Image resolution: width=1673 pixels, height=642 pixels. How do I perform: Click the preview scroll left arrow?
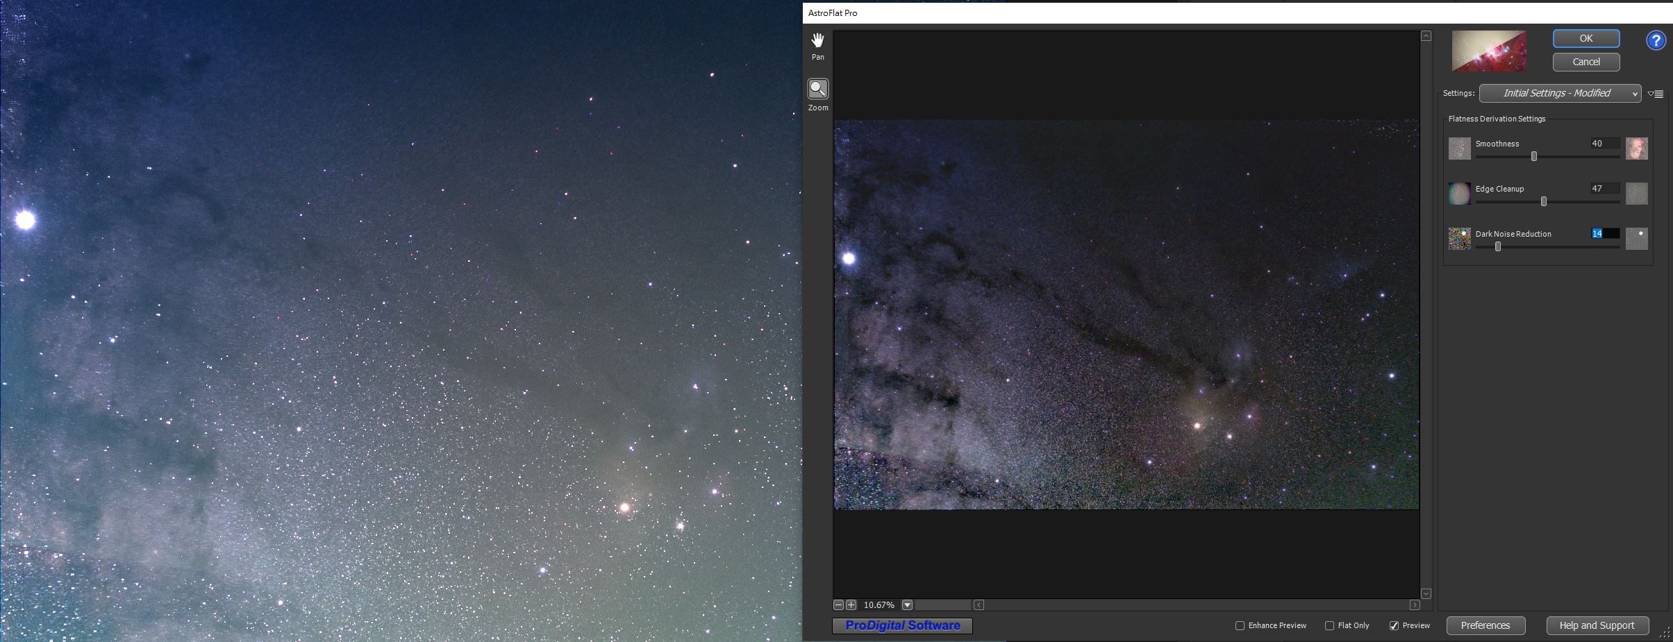tap(979, 605)
